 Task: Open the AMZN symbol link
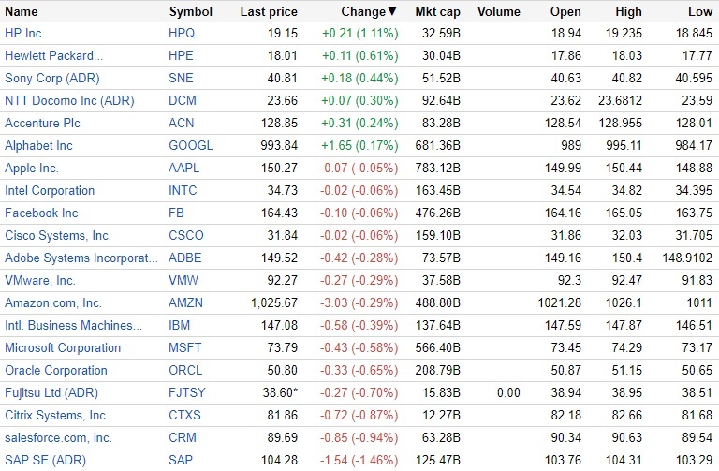[186, 303]
